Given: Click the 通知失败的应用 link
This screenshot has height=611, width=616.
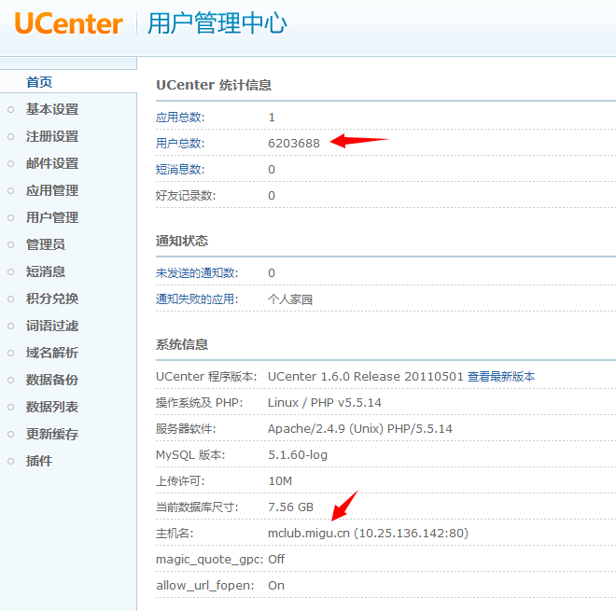Looking at the screenshot, I should tap(197, 299).
